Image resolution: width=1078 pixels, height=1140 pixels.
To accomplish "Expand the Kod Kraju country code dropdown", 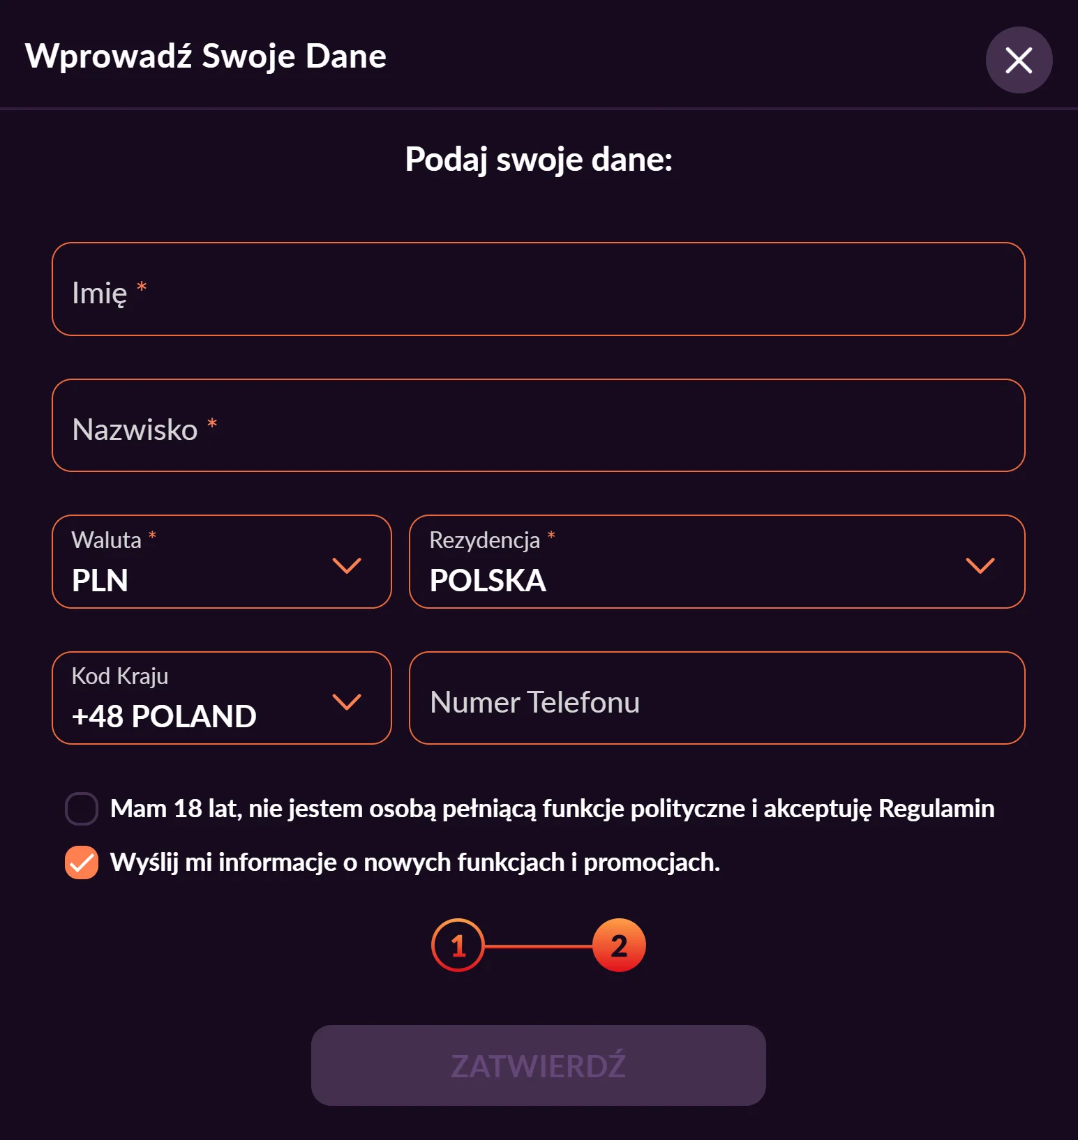I will [x=209, y=698].
